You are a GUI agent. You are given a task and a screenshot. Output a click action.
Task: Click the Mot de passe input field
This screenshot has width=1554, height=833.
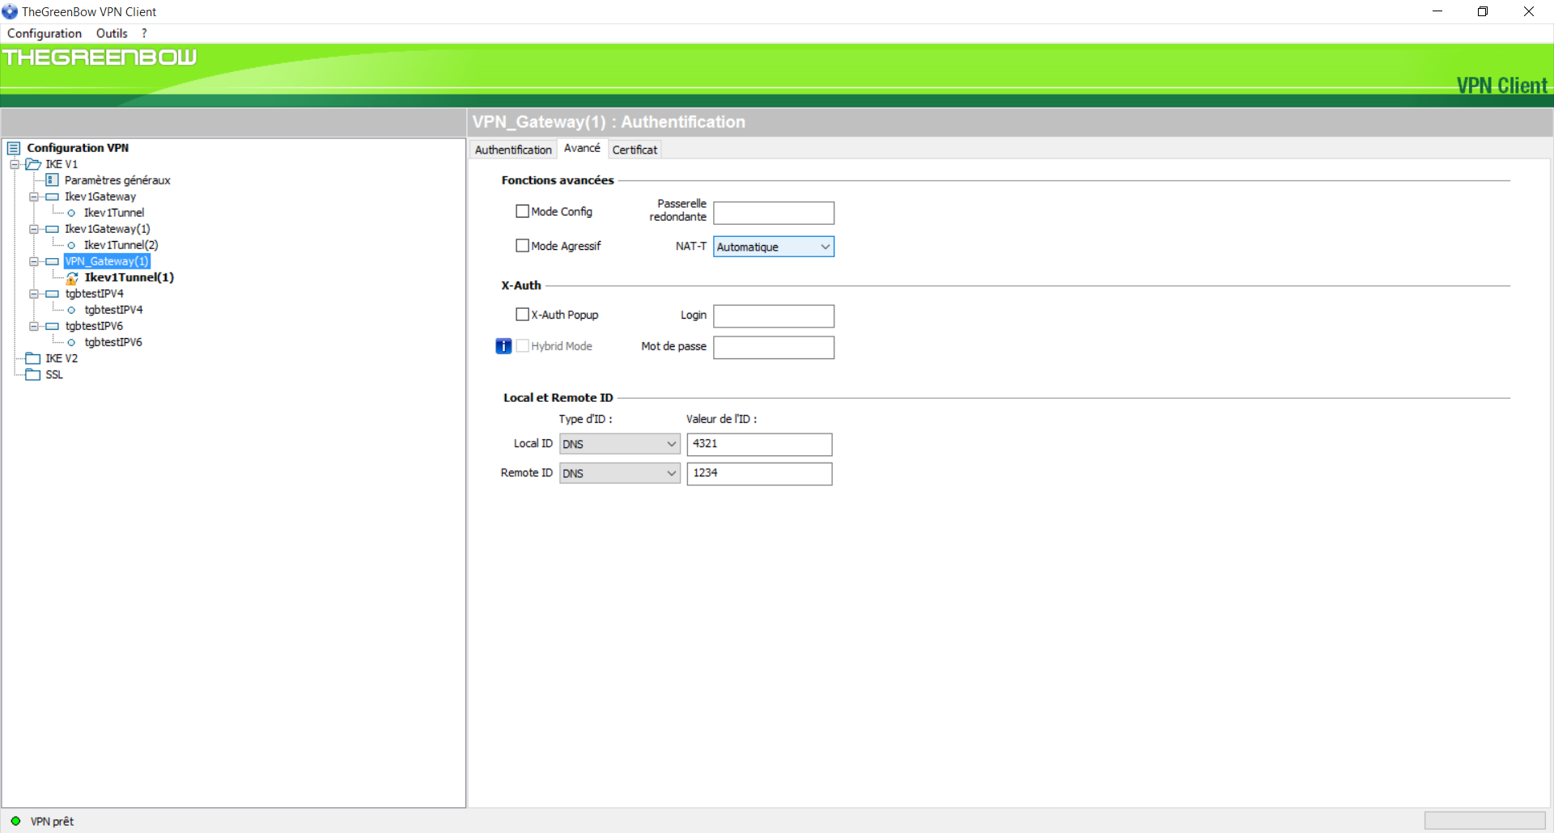click(774, 347)
